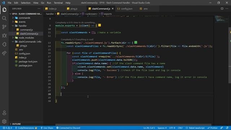Close the slashCommand.js tab
This screenshot has height=130, width=231.
point(113,9)
